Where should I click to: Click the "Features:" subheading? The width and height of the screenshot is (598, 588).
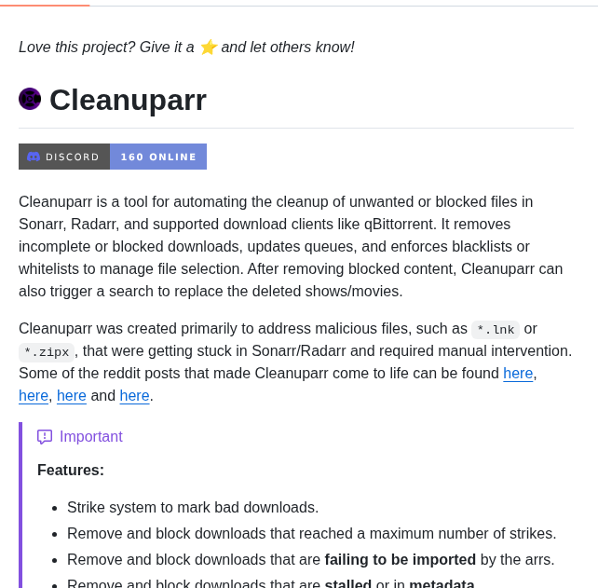point(71,471)
